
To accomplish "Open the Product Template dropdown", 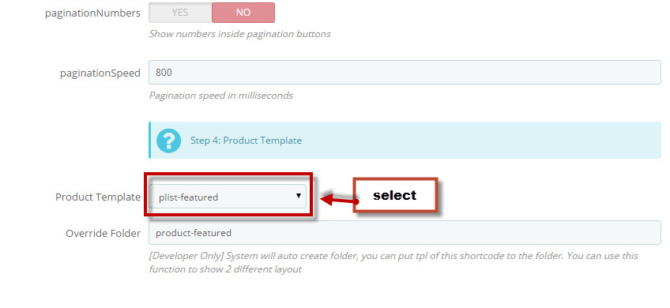I will pos(228,197).
